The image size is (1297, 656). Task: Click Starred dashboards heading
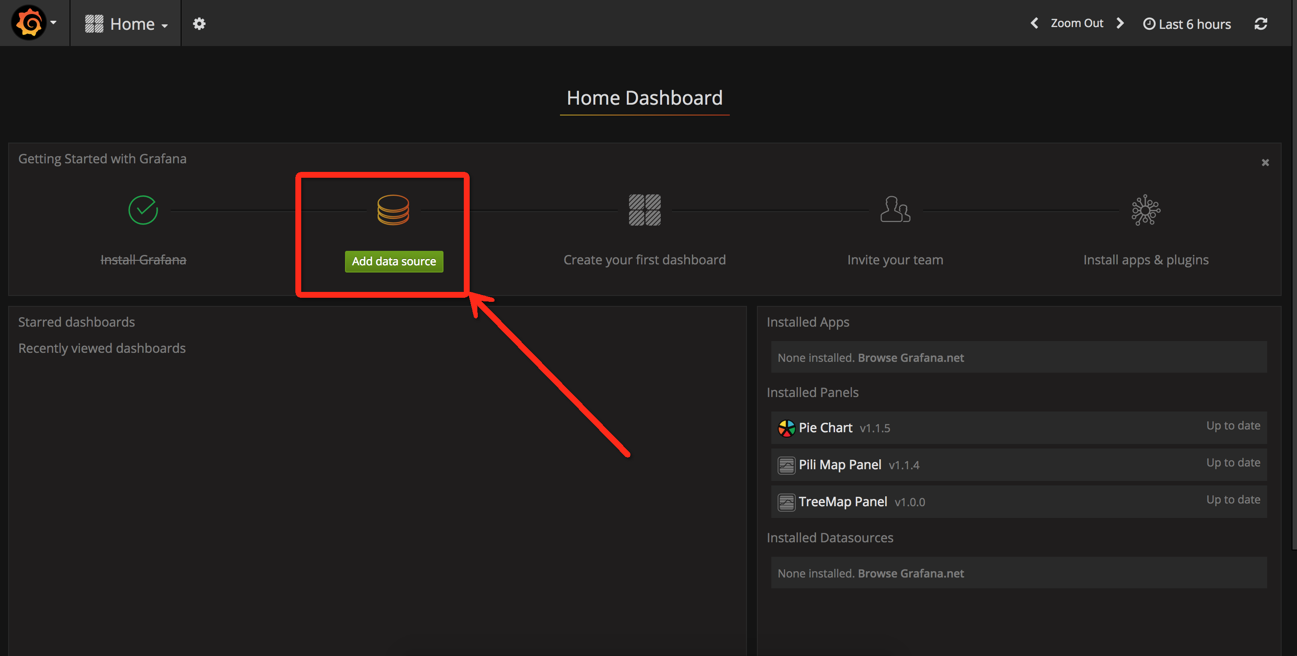[76, 322]
